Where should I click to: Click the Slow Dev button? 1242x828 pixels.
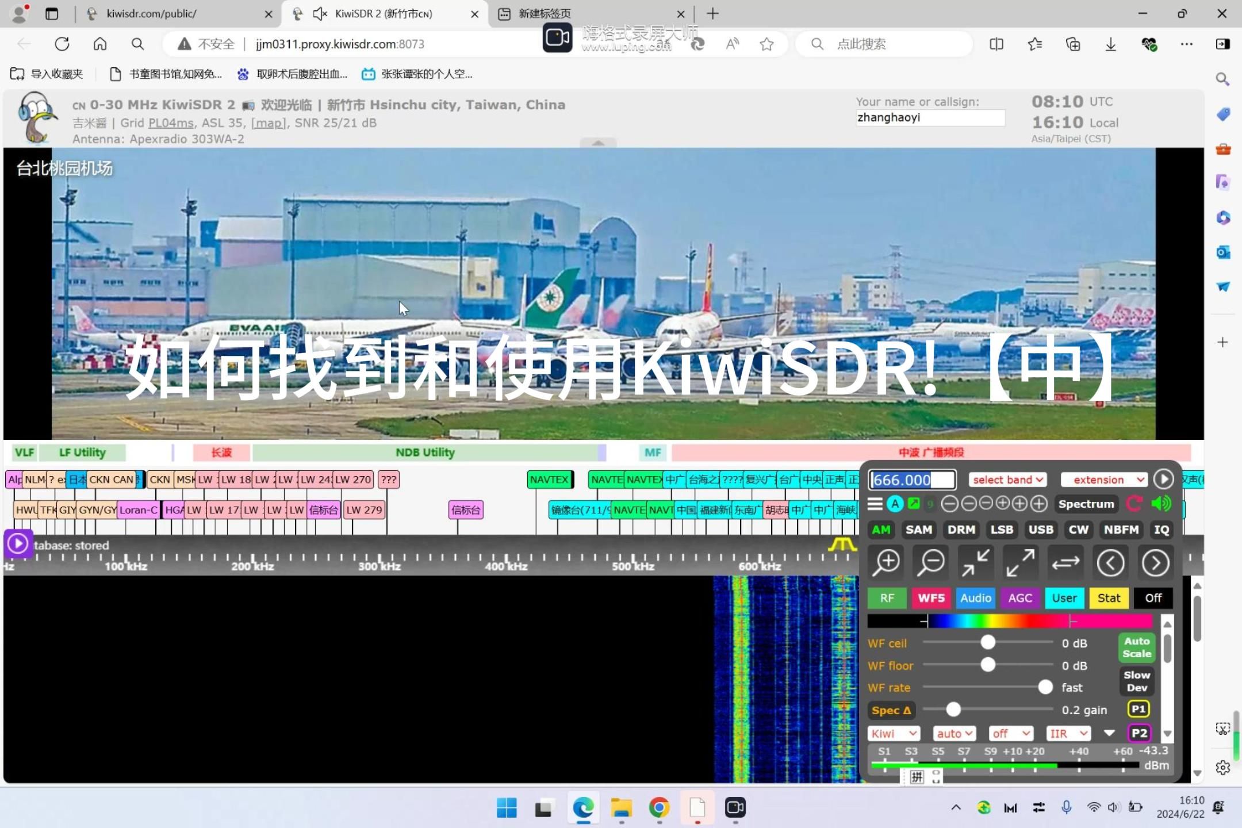(1137, 681)
